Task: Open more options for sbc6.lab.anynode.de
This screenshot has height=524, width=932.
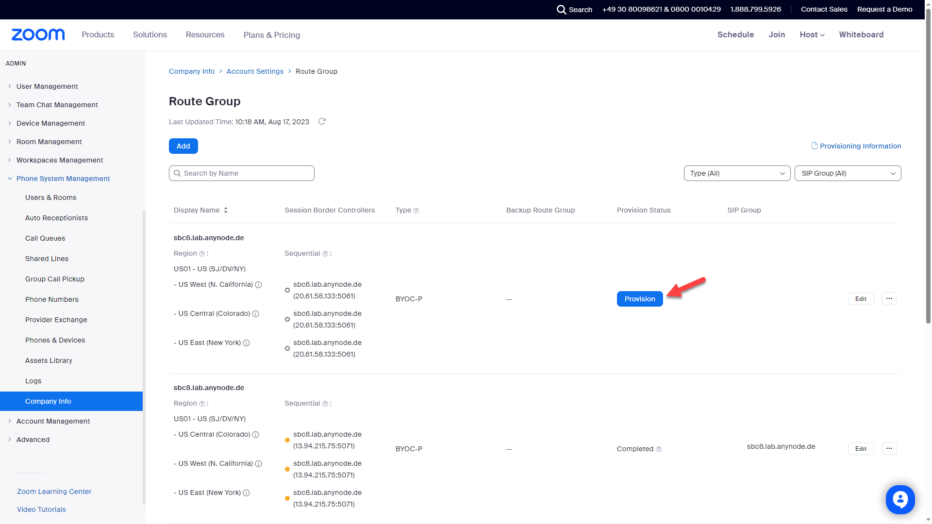Action: (x=889, y=299)
